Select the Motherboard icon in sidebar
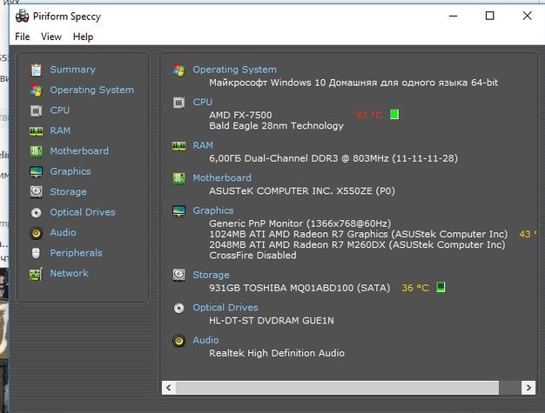This screenshot has width=545, height=413. 36,151
